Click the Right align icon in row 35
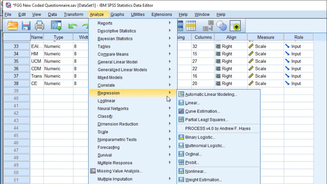 (x=218, y=61)
